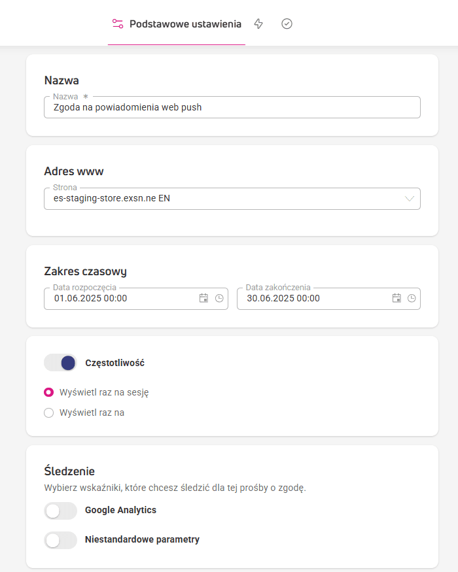The image size is (458, 572).
Task: Select the Podstawowe ustawienia tab
Action: pos(177,24)
